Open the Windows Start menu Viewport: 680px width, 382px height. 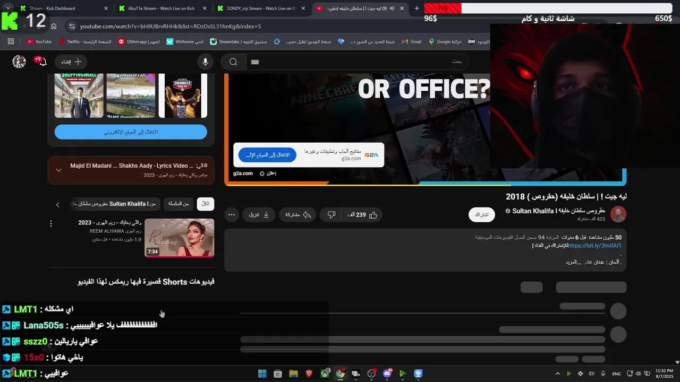click(x=262, y=374)
